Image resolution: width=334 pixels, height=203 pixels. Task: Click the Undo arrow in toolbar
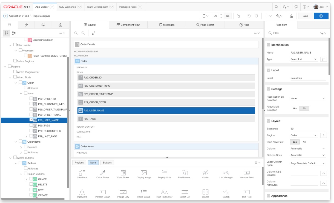pos(249,16)
